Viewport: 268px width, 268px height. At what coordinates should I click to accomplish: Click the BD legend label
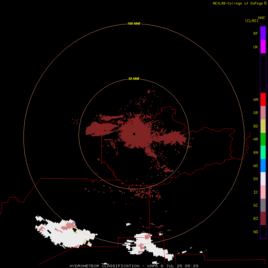coord(255,126)
